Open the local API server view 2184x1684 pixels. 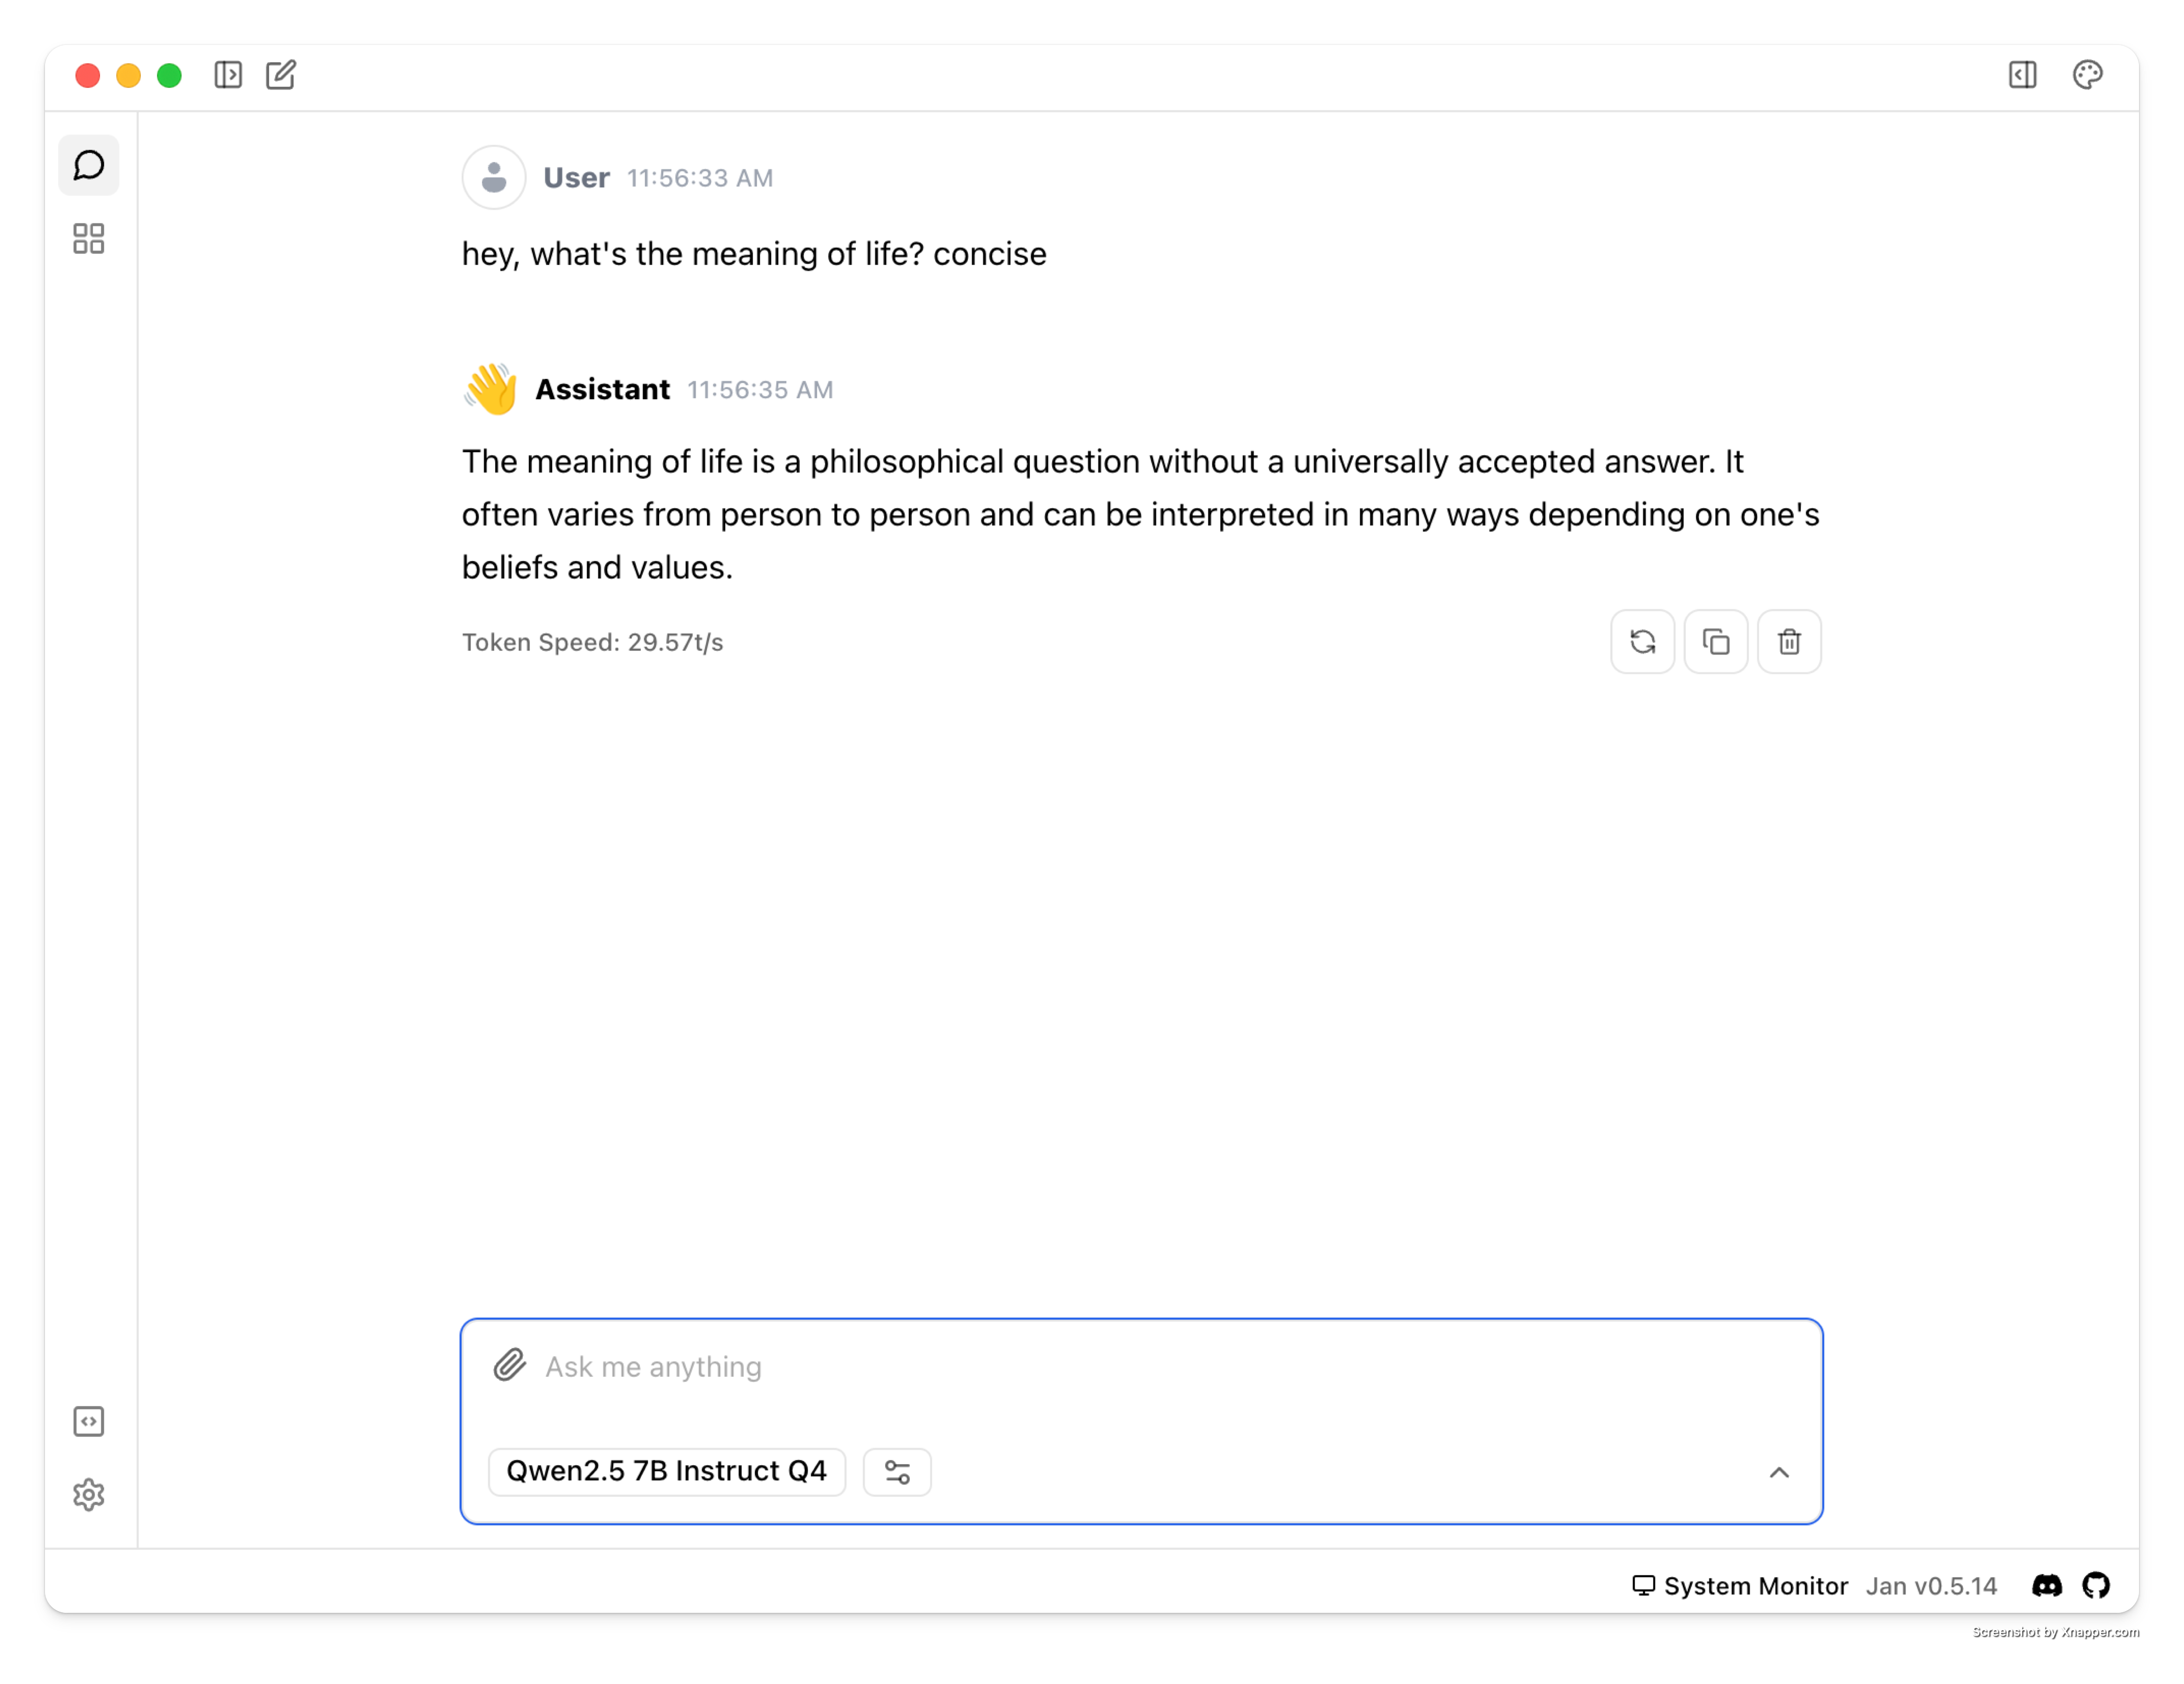pyautogui.click(x=89, y=1421)
